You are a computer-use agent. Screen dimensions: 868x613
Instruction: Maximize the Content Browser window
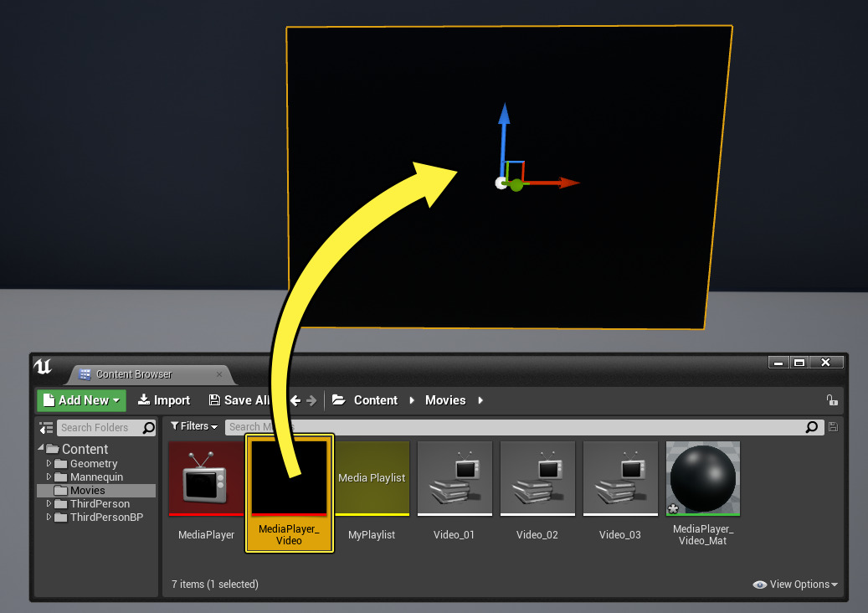tap(799, 363)
